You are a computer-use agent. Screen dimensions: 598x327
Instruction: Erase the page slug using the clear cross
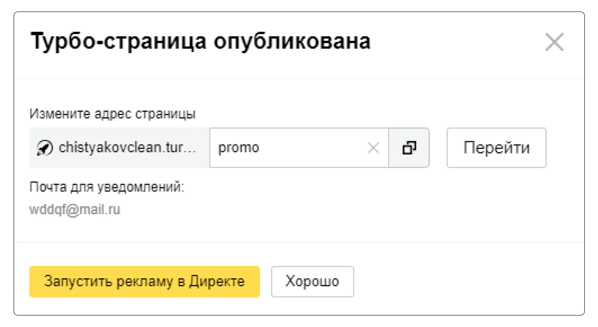(x=373, y=148)
